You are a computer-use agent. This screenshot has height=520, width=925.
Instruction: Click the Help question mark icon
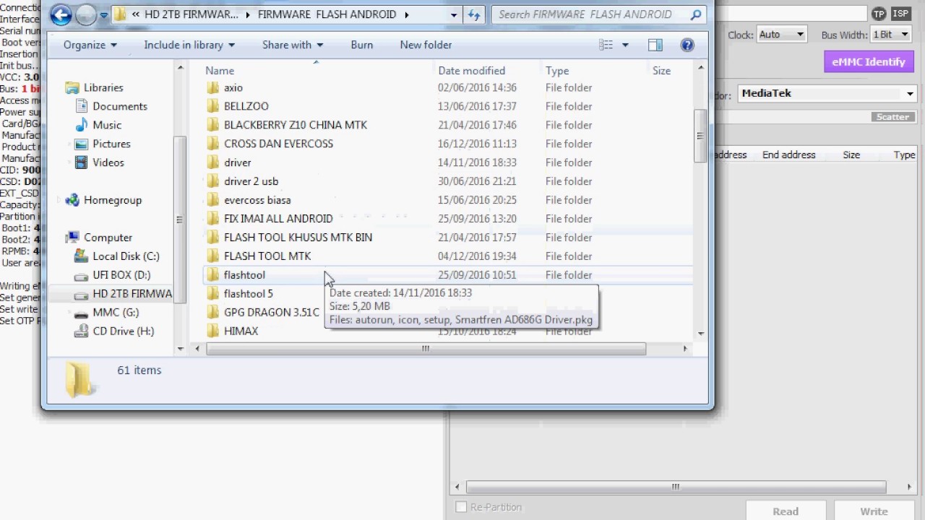click(687, 45)
